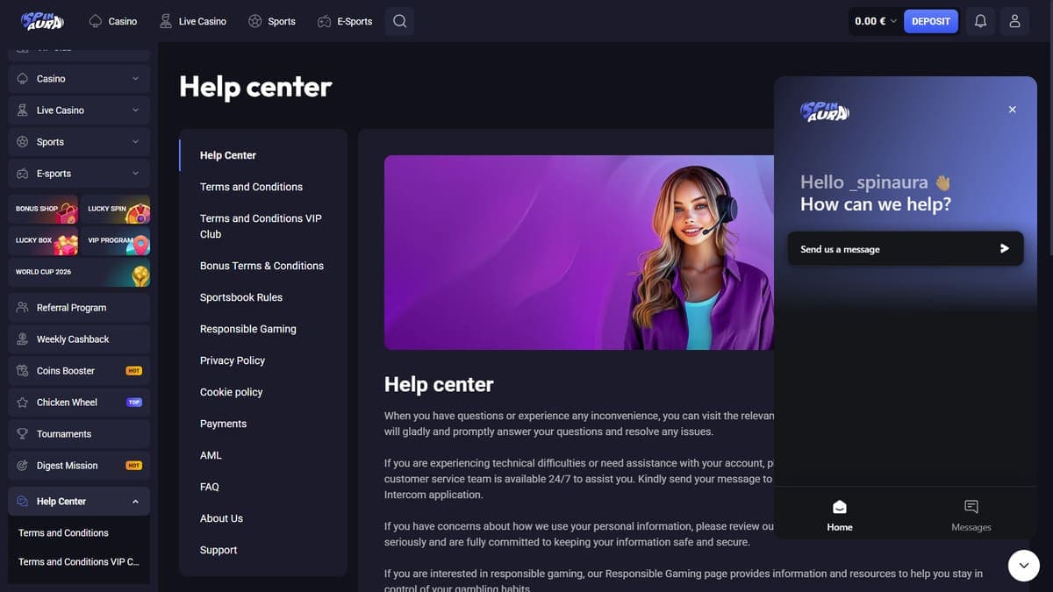Open the search magnifier in top bar

coord(399,21)
